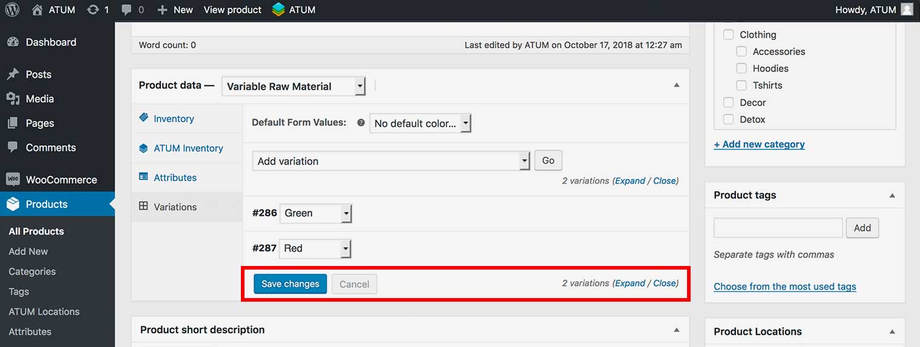920x347 pixels.
Task: Open the comments bubble icon in admin bar
Action: pyautogui.click(x=126, y=10)
